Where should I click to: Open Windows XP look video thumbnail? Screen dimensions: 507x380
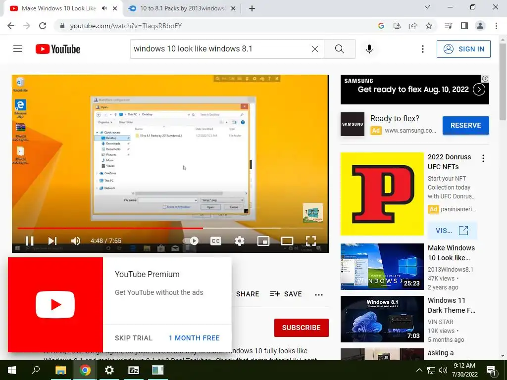(382, 267)
